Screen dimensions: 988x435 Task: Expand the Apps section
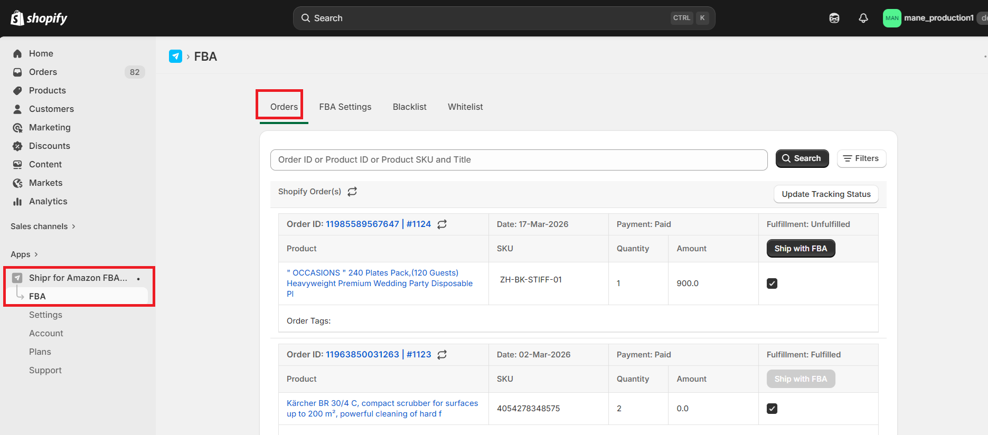[24, 254]
